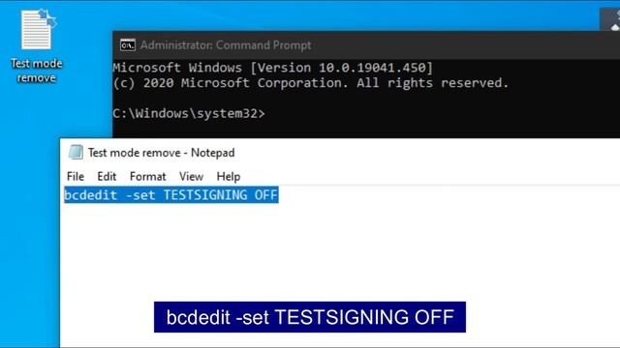Click the partially visible icon at top-right corner

click(x=612, y=19)
